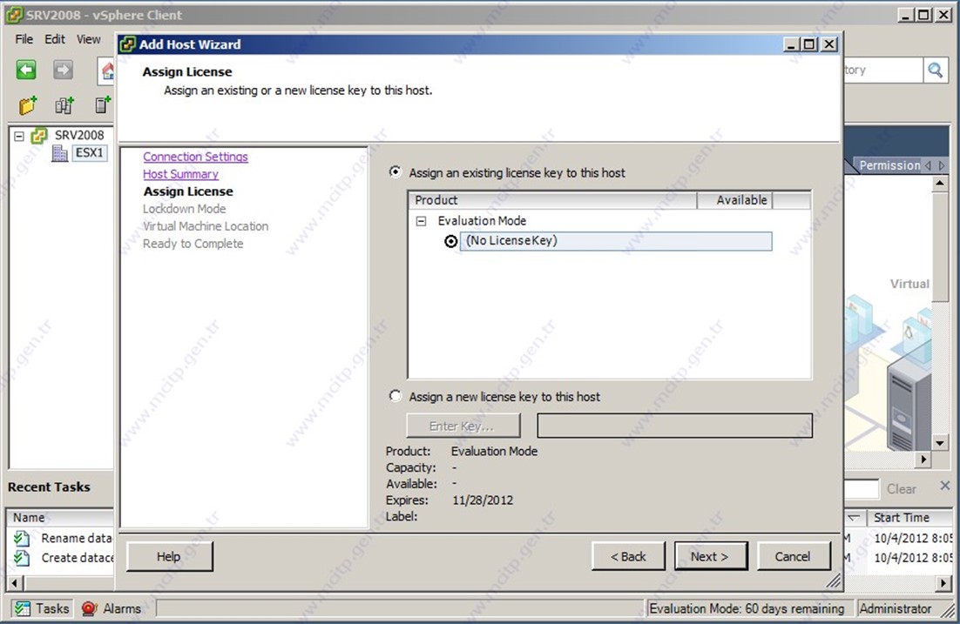Click the right pane scroll up arrow
The width and height of the screenshot is (960, 624).
tap(940, 183)
